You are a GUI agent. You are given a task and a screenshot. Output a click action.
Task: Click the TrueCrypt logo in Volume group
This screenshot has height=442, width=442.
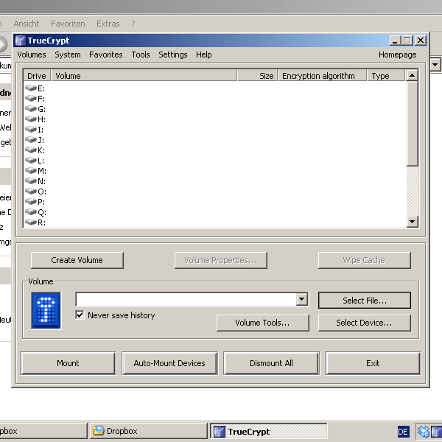tap(46, 310)
